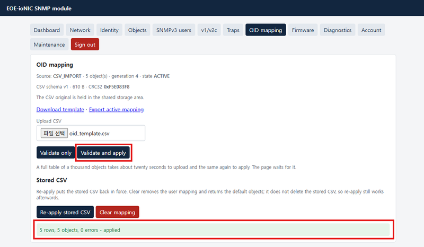This screenshot has height=247, width=424.
Task: Open the Identity tab
Action: pyautogui.click(x=109, y=30)
